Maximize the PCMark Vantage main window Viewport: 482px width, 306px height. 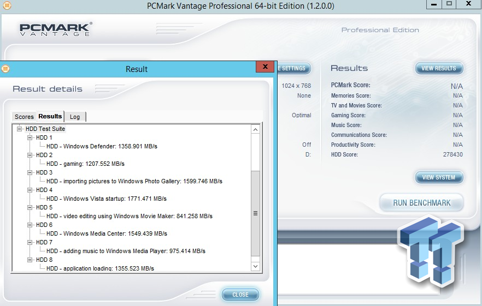449,4
